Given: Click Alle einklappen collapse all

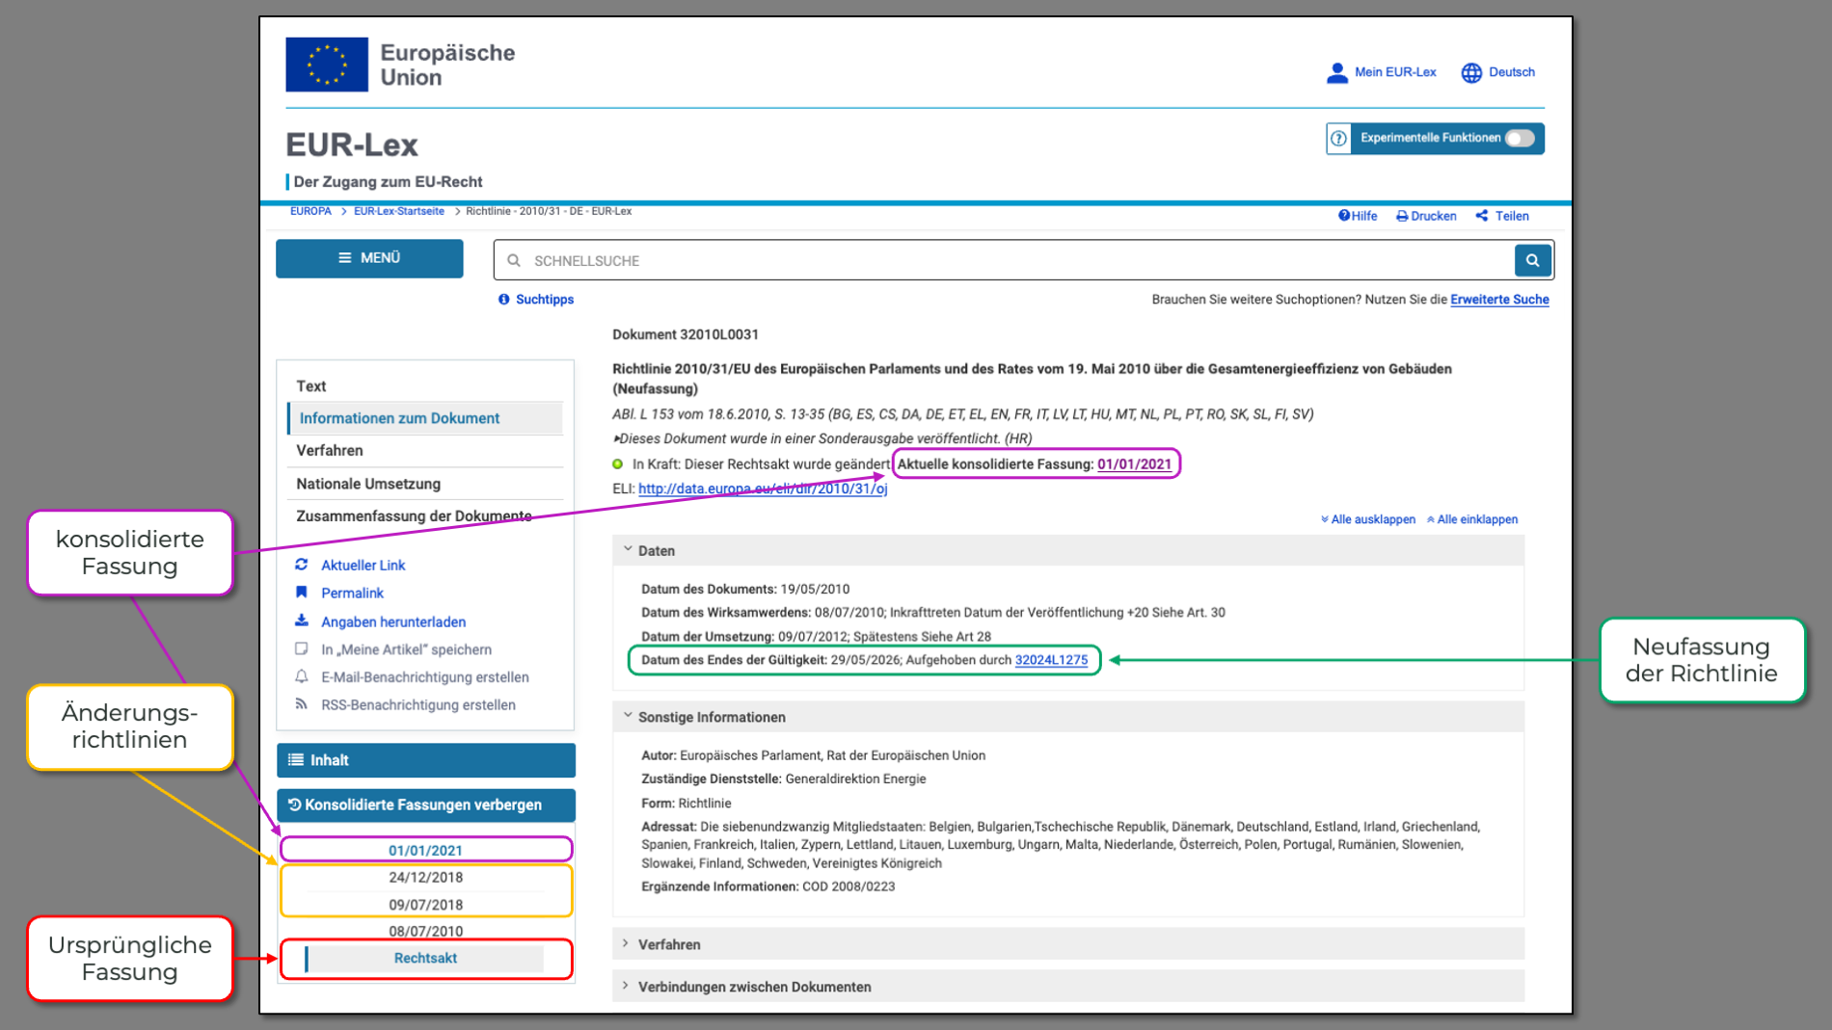Looking at the screenshot, I should (1472, 519).
